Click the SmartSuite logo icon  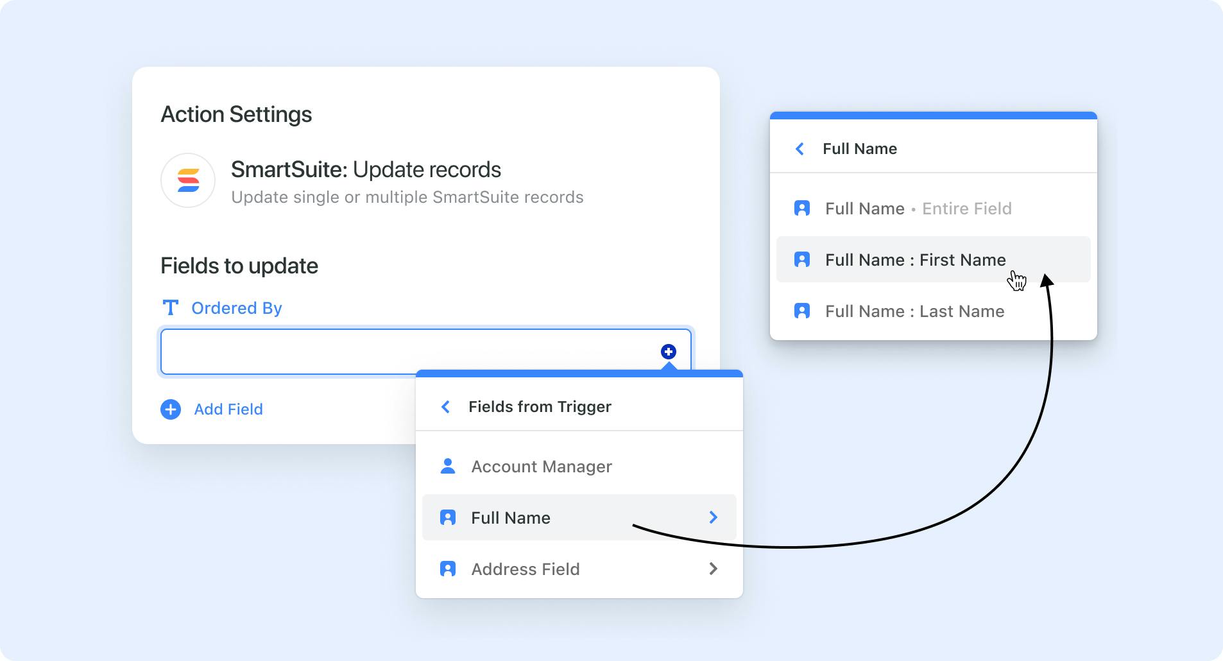click(x=188, y=180)
